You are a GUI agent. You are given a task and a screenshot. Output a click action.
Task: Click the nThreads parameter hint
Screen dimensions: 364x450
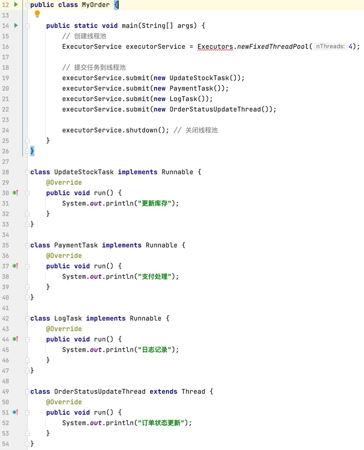(x=330, y=47)
